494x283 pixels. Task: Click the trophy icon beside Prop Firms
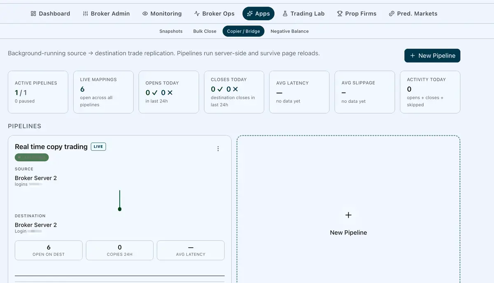point(340,14)
